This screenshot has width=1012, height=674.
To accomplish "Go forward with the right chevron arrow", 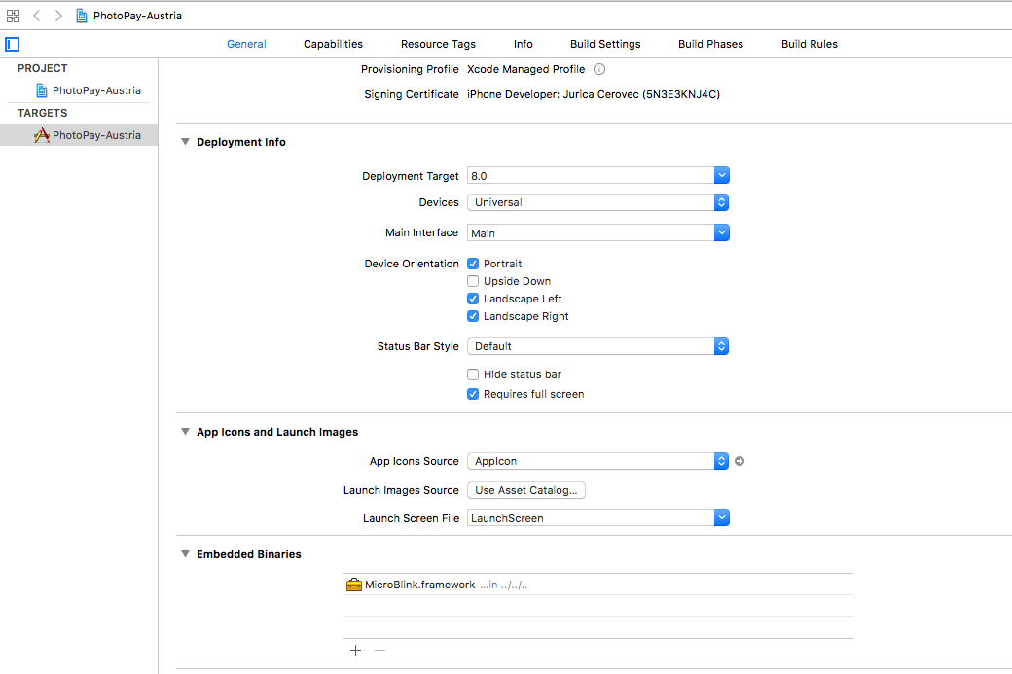I will [58, 16].
